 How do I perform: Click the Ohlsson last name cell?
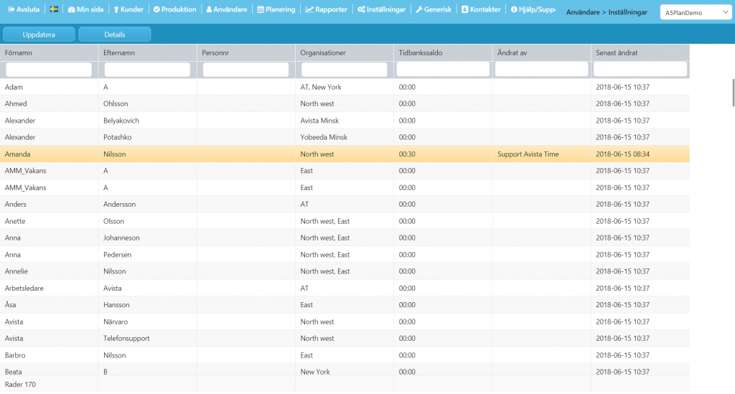click(x=116, y=103)
